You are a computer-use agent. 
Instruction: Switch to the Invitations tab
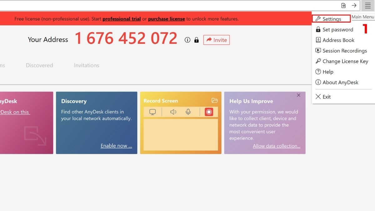87,65
